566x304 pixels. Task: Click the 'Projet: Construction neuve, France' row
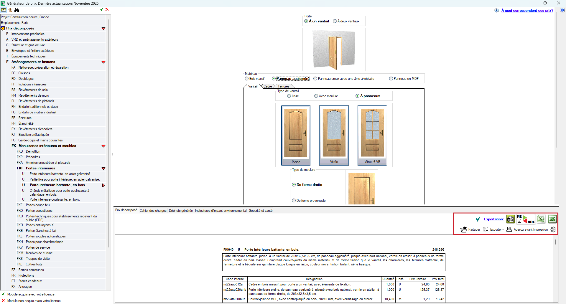click(x=53, y=17)
